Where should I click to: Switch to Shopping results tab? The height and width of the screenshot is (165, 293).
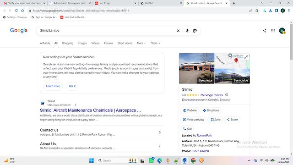click(x=68, y=43)
